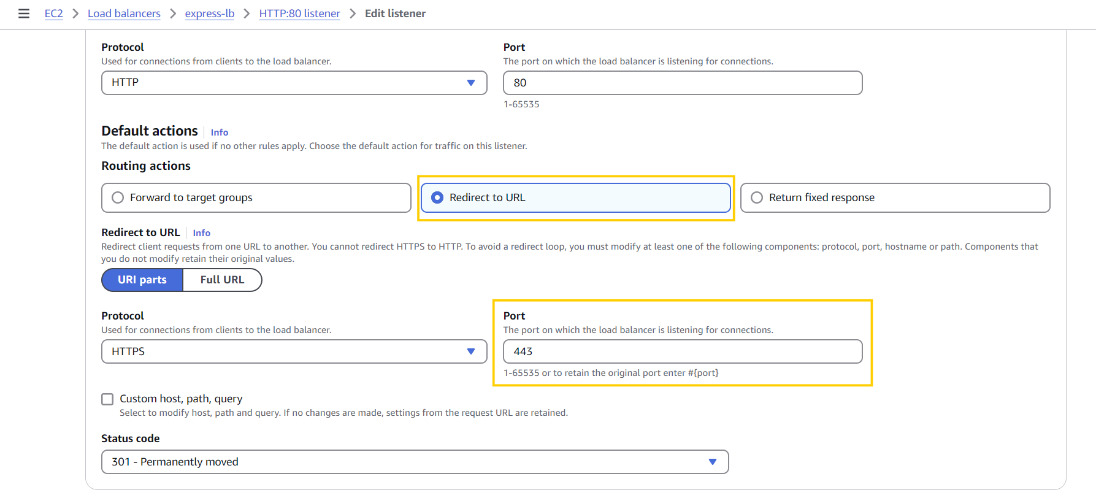Navigate to HTTP:80 listener breadcrumb
This screenshot has width=1096, height=498.
(299, 13)
